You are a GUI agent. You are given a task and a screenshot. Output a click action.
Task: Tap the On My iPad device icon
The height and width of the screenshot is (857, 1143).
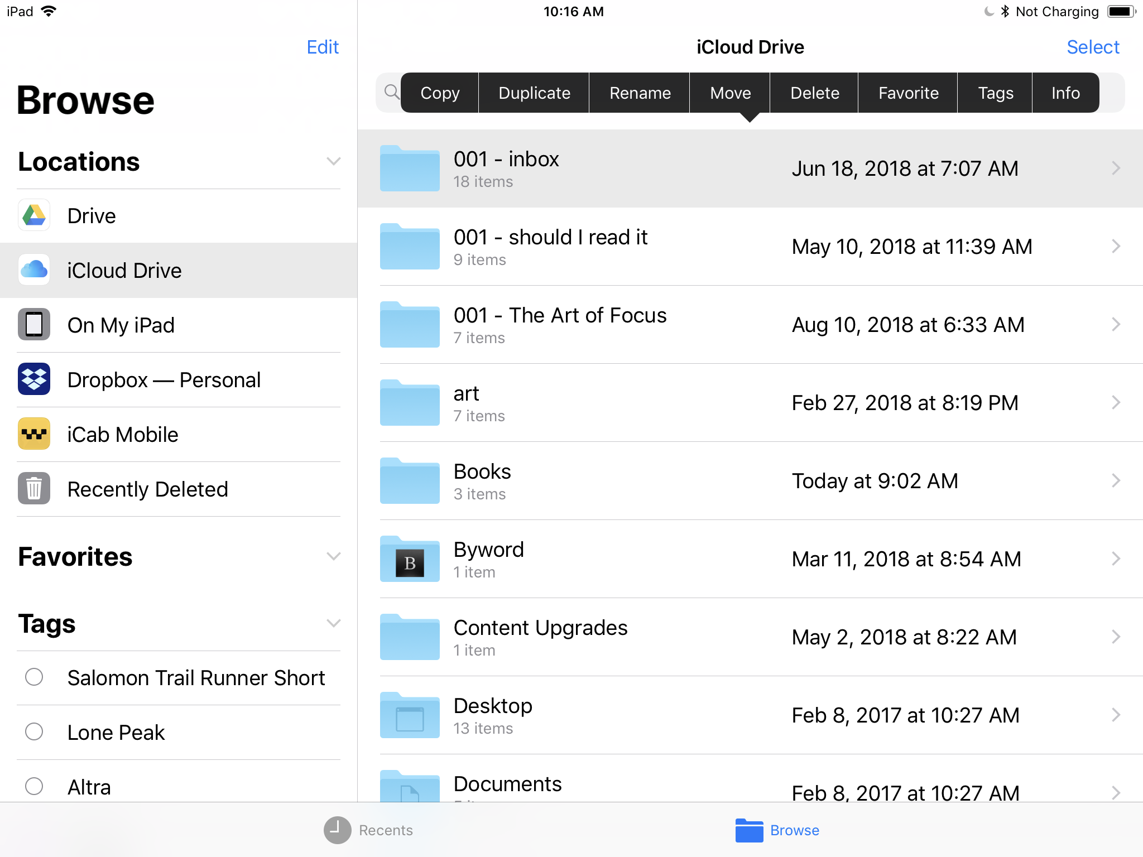coord(34,325)
